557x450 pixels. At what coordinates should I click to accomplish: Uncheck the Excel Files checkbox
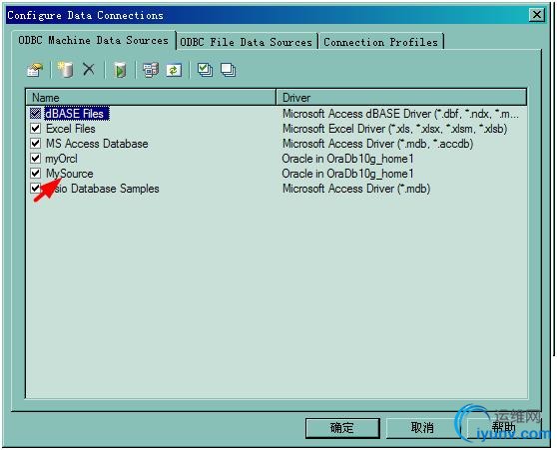(35, 129)
